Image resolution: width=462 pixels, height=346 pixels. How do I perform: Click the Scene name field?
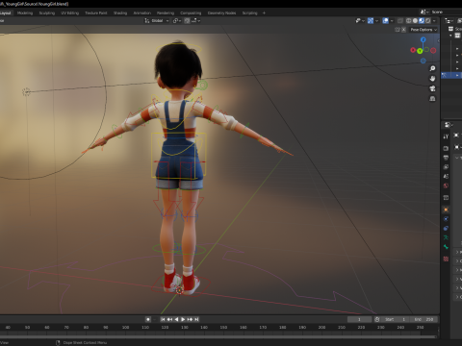point(446,12)
